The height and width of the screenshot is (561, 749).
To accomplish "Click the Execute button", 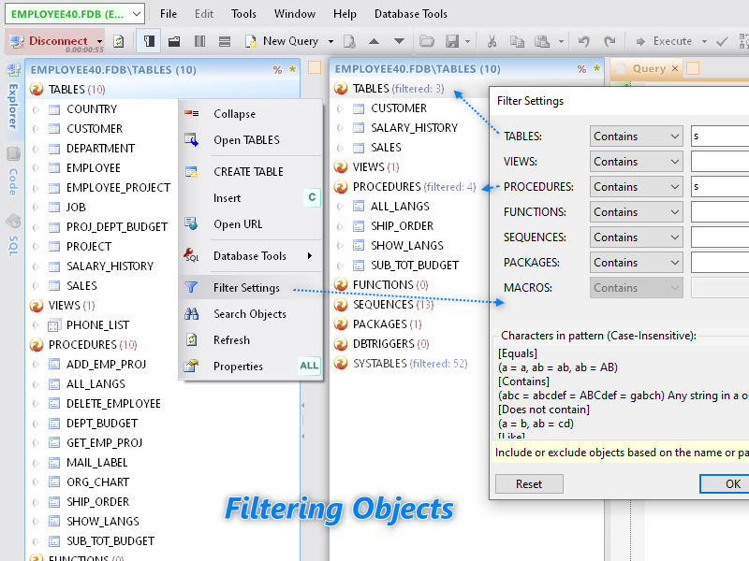I will [x=666, y=41].
